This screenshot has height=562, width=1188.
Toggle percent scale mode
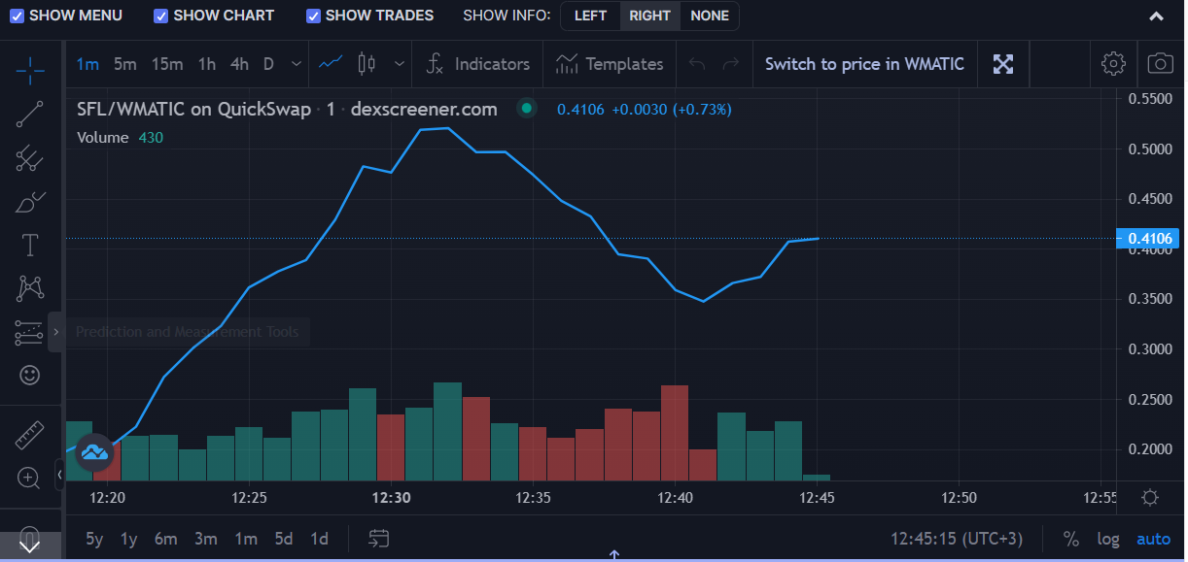tap(1070, 539)
